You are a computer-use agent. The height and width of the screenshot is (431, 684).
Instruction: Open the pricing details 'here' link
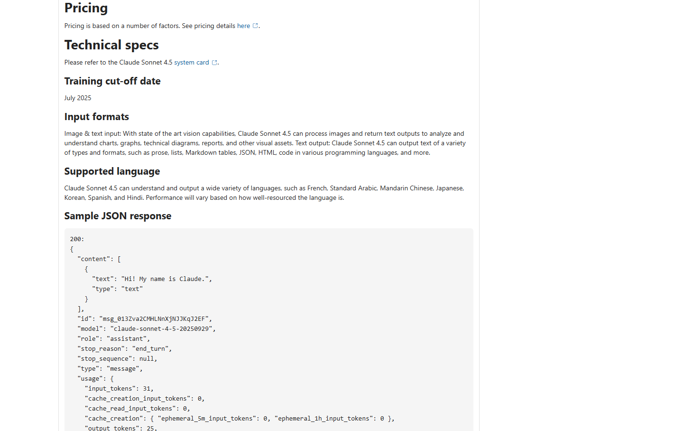(x=243, y=26)
